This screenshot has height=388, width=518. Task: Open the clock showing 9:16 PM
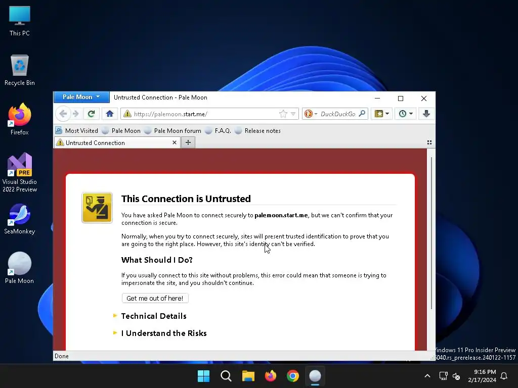click(482, 376)
